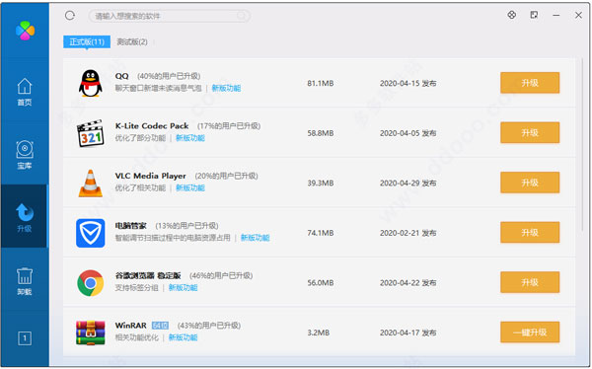Click the VLC traffic cone icon
This screenshot has height=369, width=592.
click(x=90, y=184)
